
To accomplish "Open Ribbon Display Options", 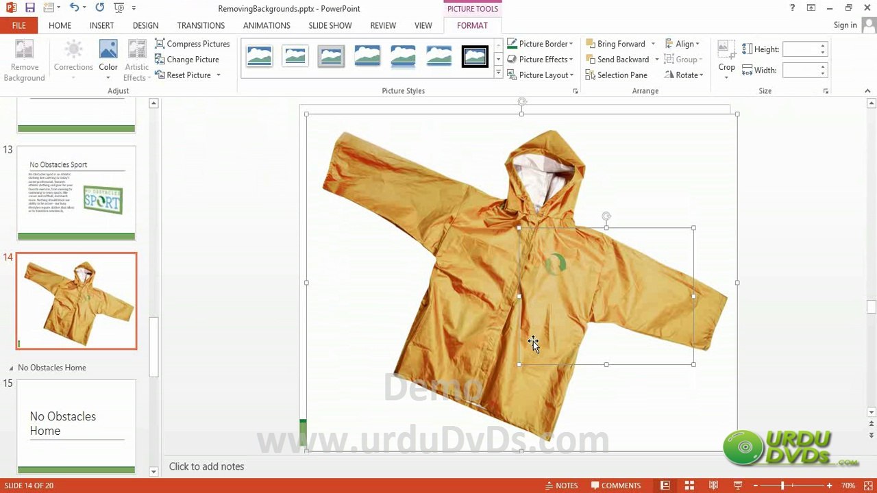I will coord(811,8).
